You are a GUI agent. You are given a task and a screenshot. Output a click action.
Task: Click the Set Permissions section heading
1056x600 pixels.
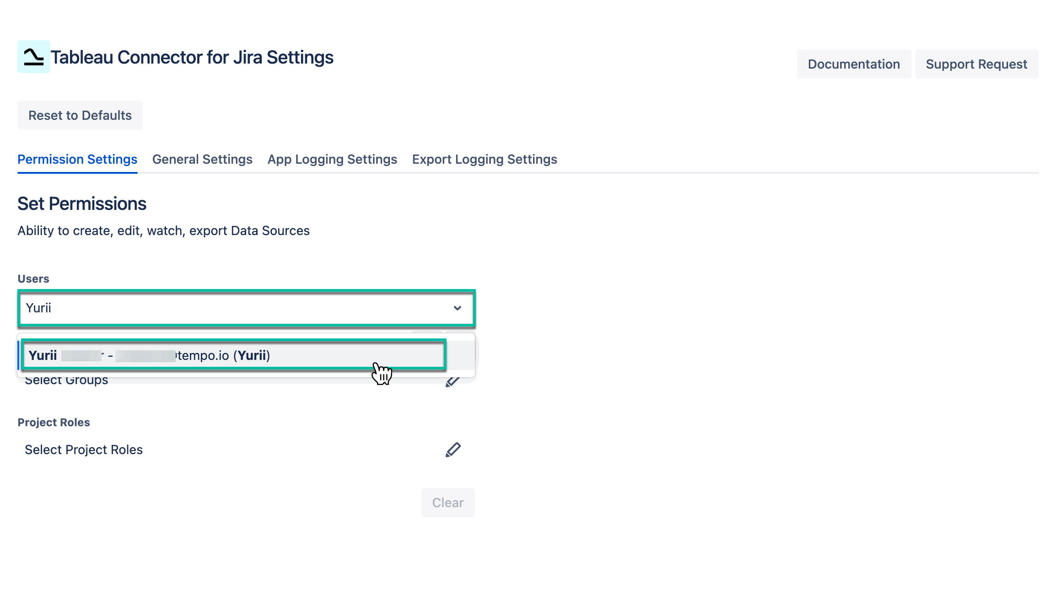[81, 204]
